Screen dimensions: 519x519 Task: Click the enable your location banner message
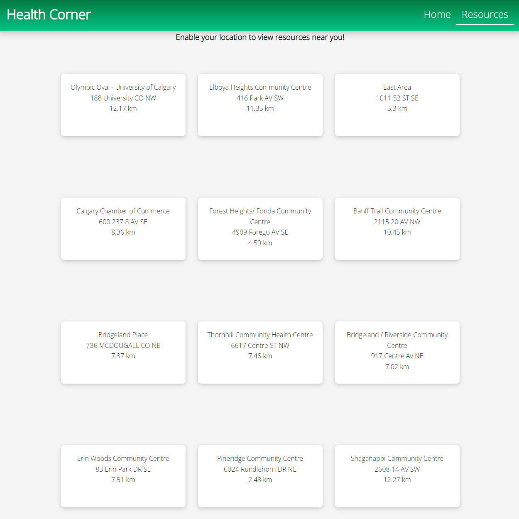pos(260,37)
